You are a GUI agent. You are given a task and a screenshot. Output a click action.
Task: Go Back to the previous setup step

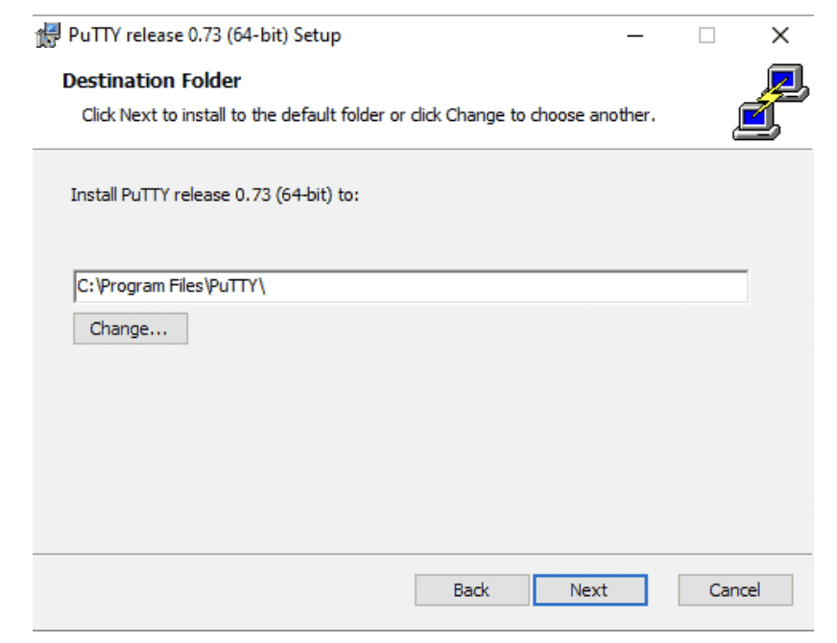(471, 590)
